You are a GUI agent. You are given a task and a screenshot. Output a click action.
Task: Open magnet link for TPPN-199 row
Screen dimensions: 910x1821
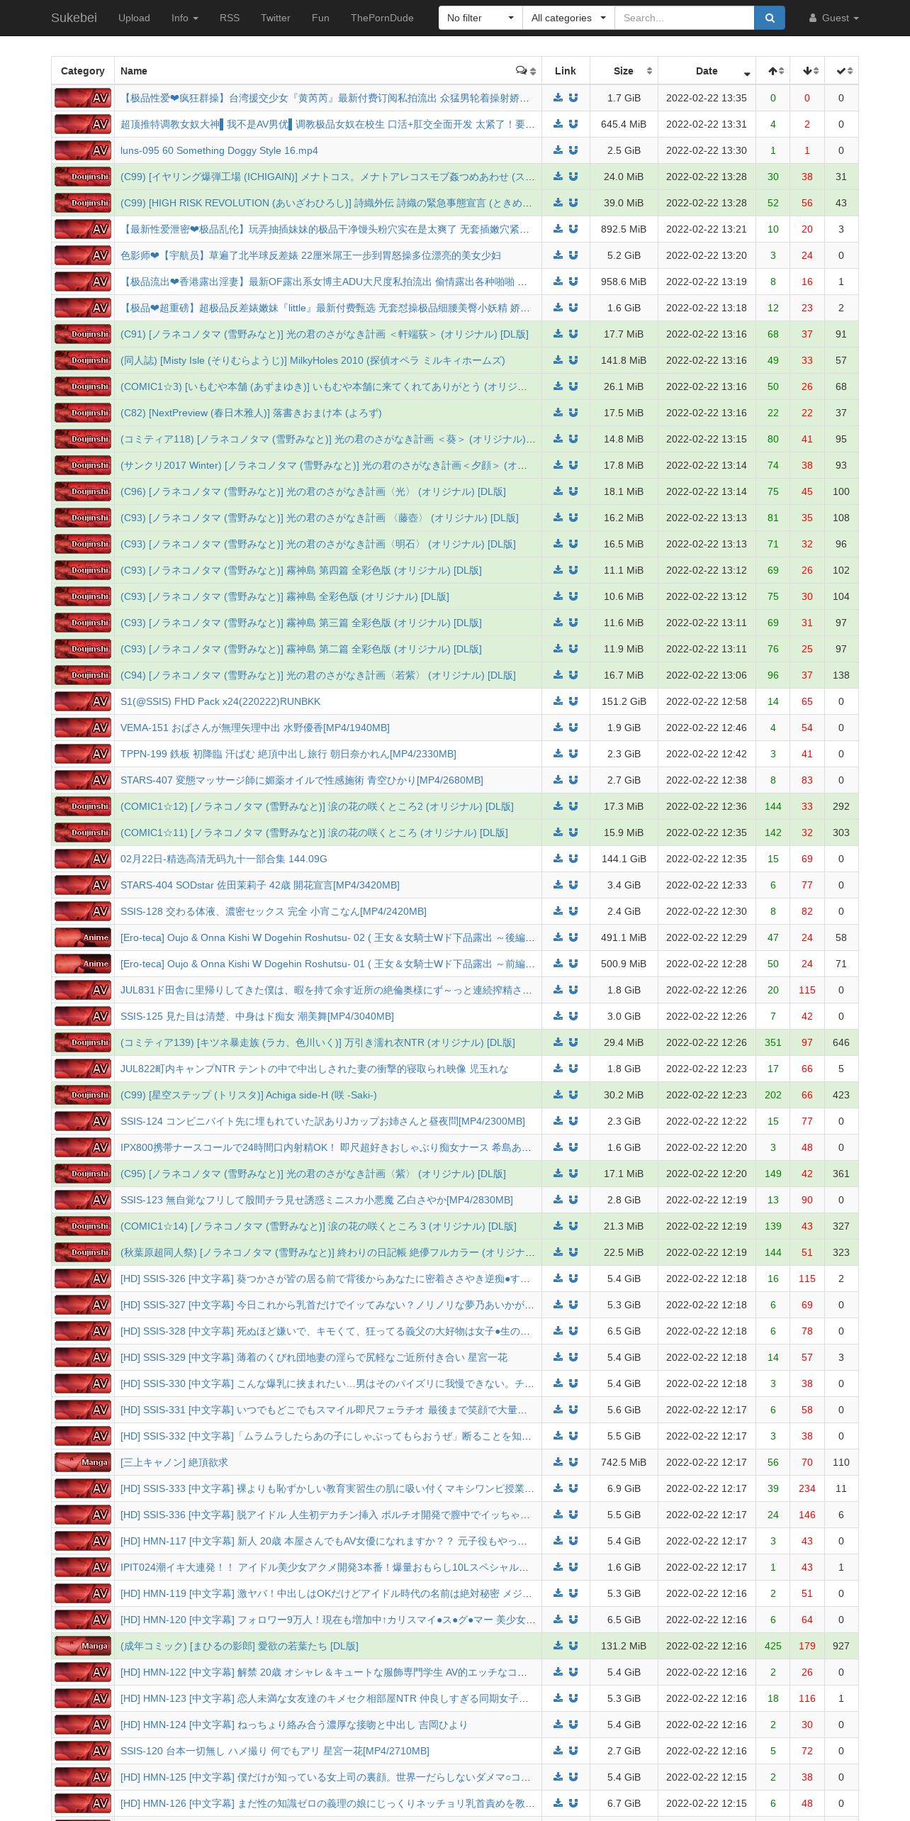point(573,754)
